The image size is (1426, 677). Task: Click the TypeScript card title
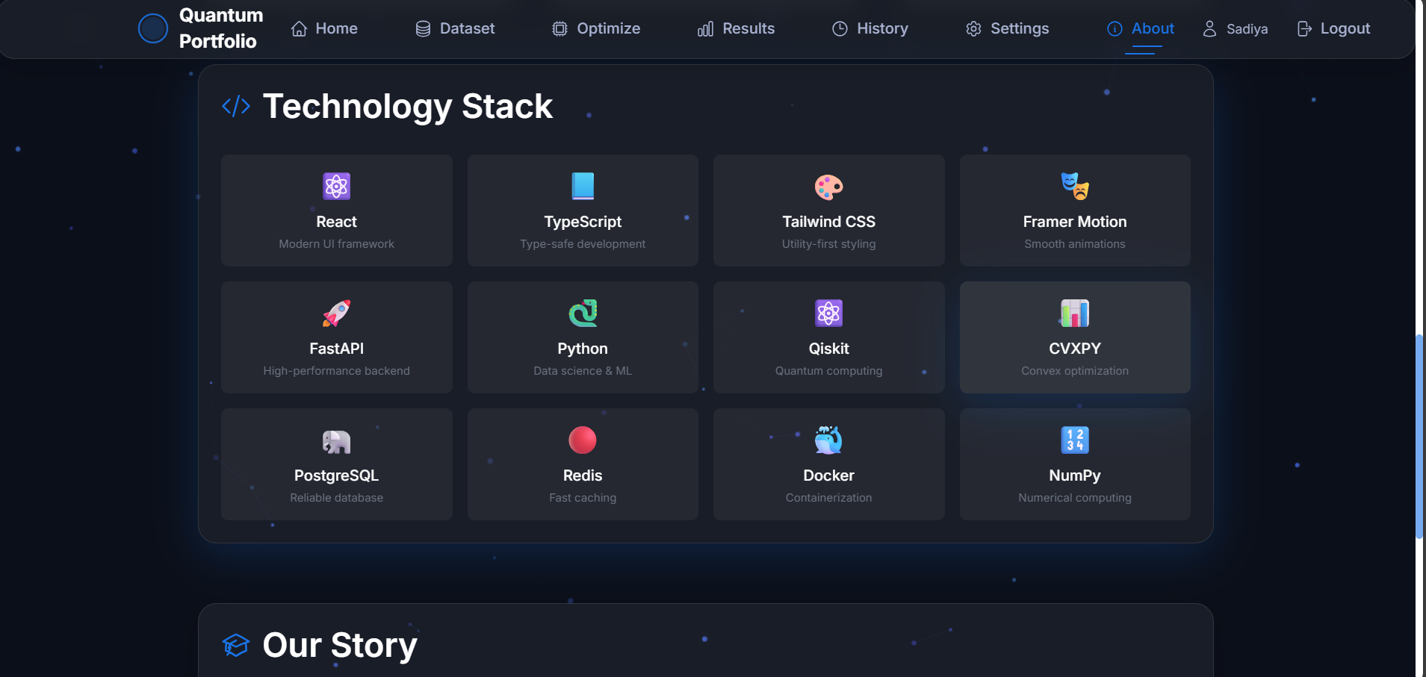(583, 222)
